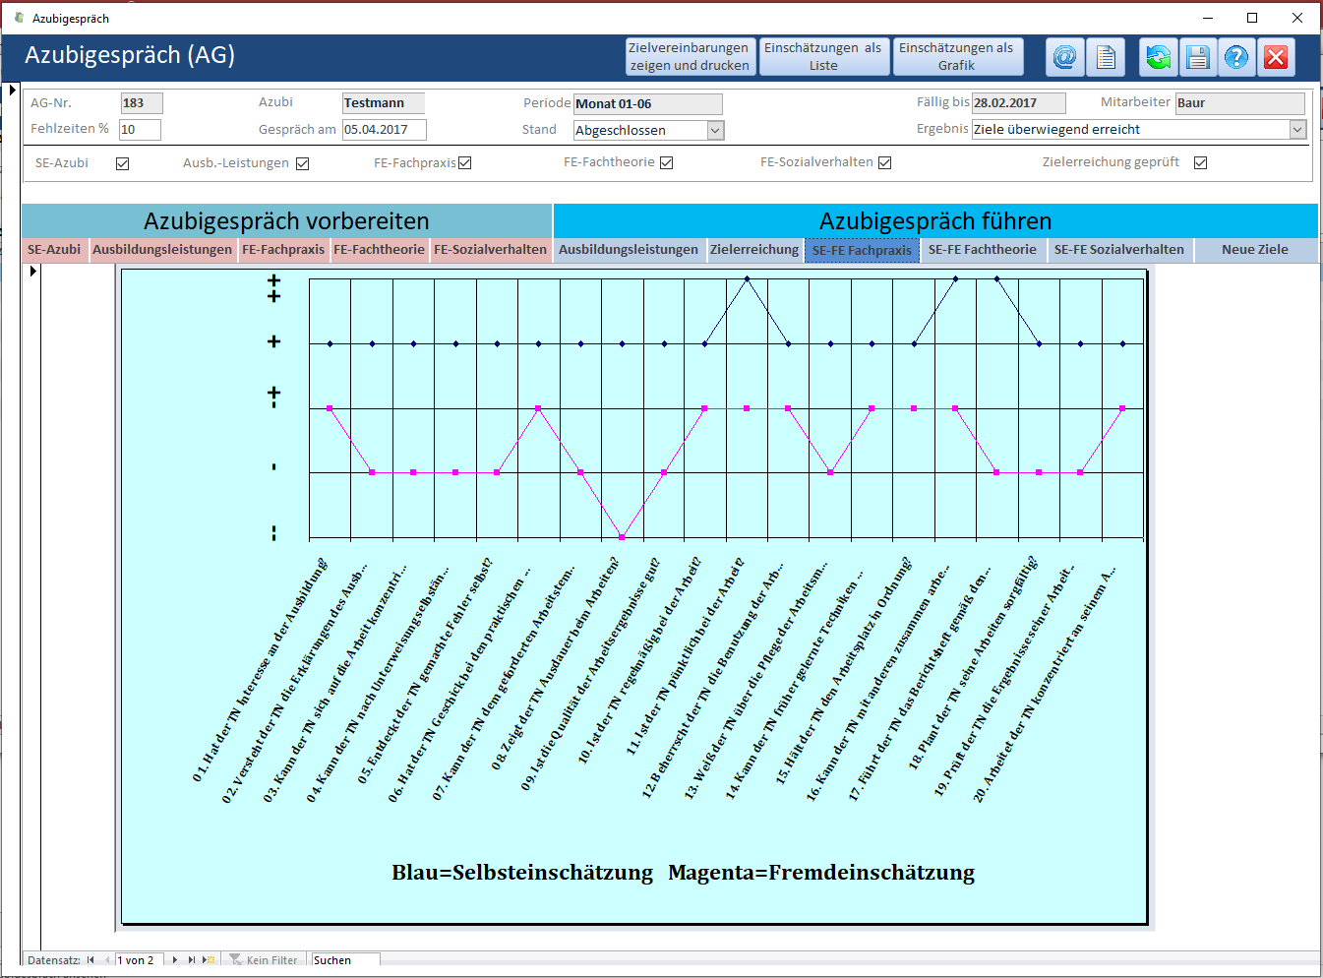Viewport: 1323px width, 978px height.
Task: Open the Neue Ziele tab
Action: (1255, 250)
